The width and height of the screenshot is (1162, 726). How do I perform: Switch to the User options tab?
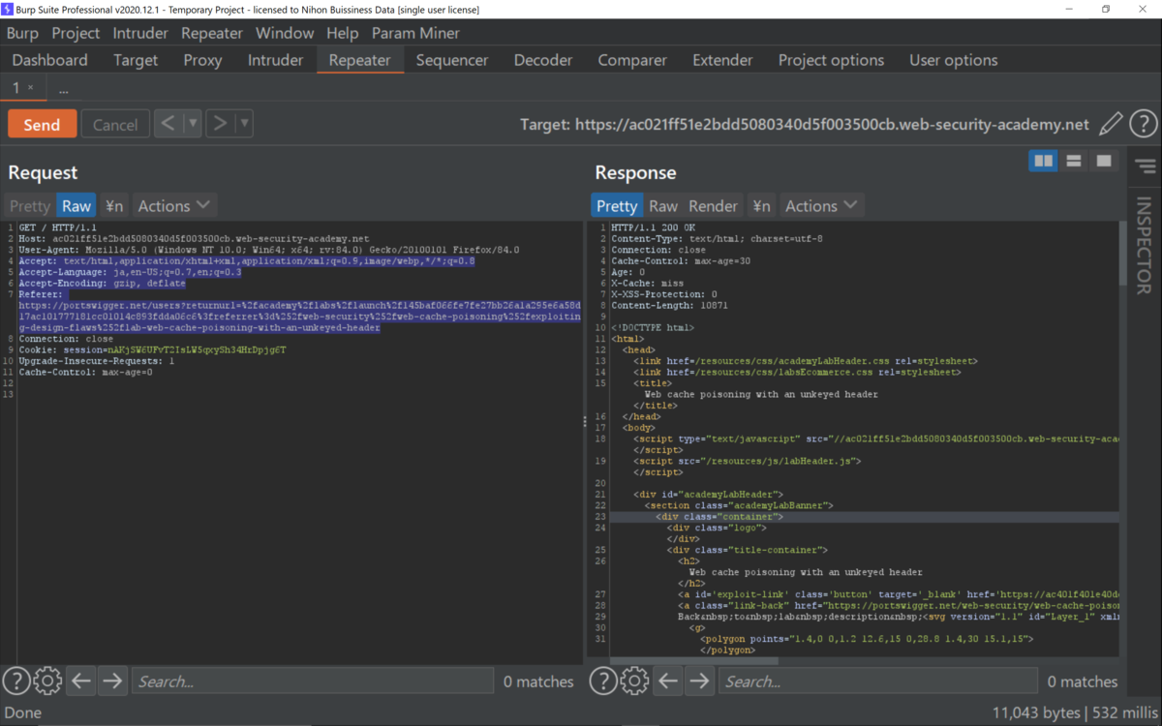tap(953, 60)
